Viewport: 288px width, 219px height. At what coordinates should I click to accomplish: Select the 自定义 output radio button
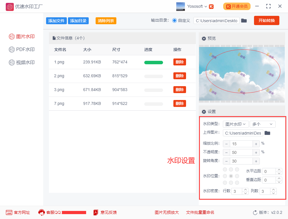click(174, 20)
